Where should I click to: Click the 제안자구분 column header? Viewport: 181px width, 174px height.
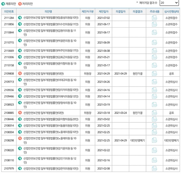pyautogui.click(x=87, y=11)
